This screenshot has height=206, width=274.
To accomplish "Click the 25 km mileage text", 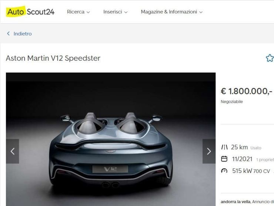I will 240,147.
